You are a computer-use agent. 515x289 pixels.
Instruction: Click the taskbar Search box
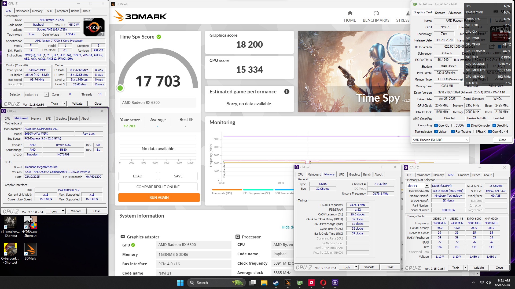point(216,283)
